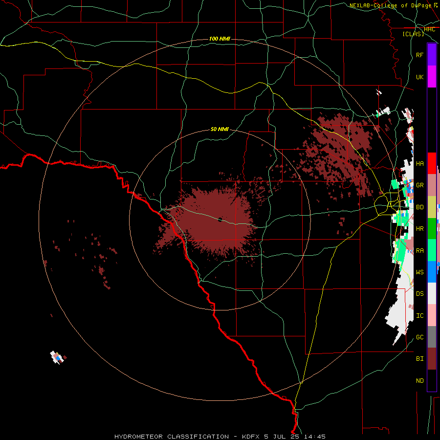440x440 pixels.
Task: Click the BD yellow-olive legend swatch
Action: (432, 207)
